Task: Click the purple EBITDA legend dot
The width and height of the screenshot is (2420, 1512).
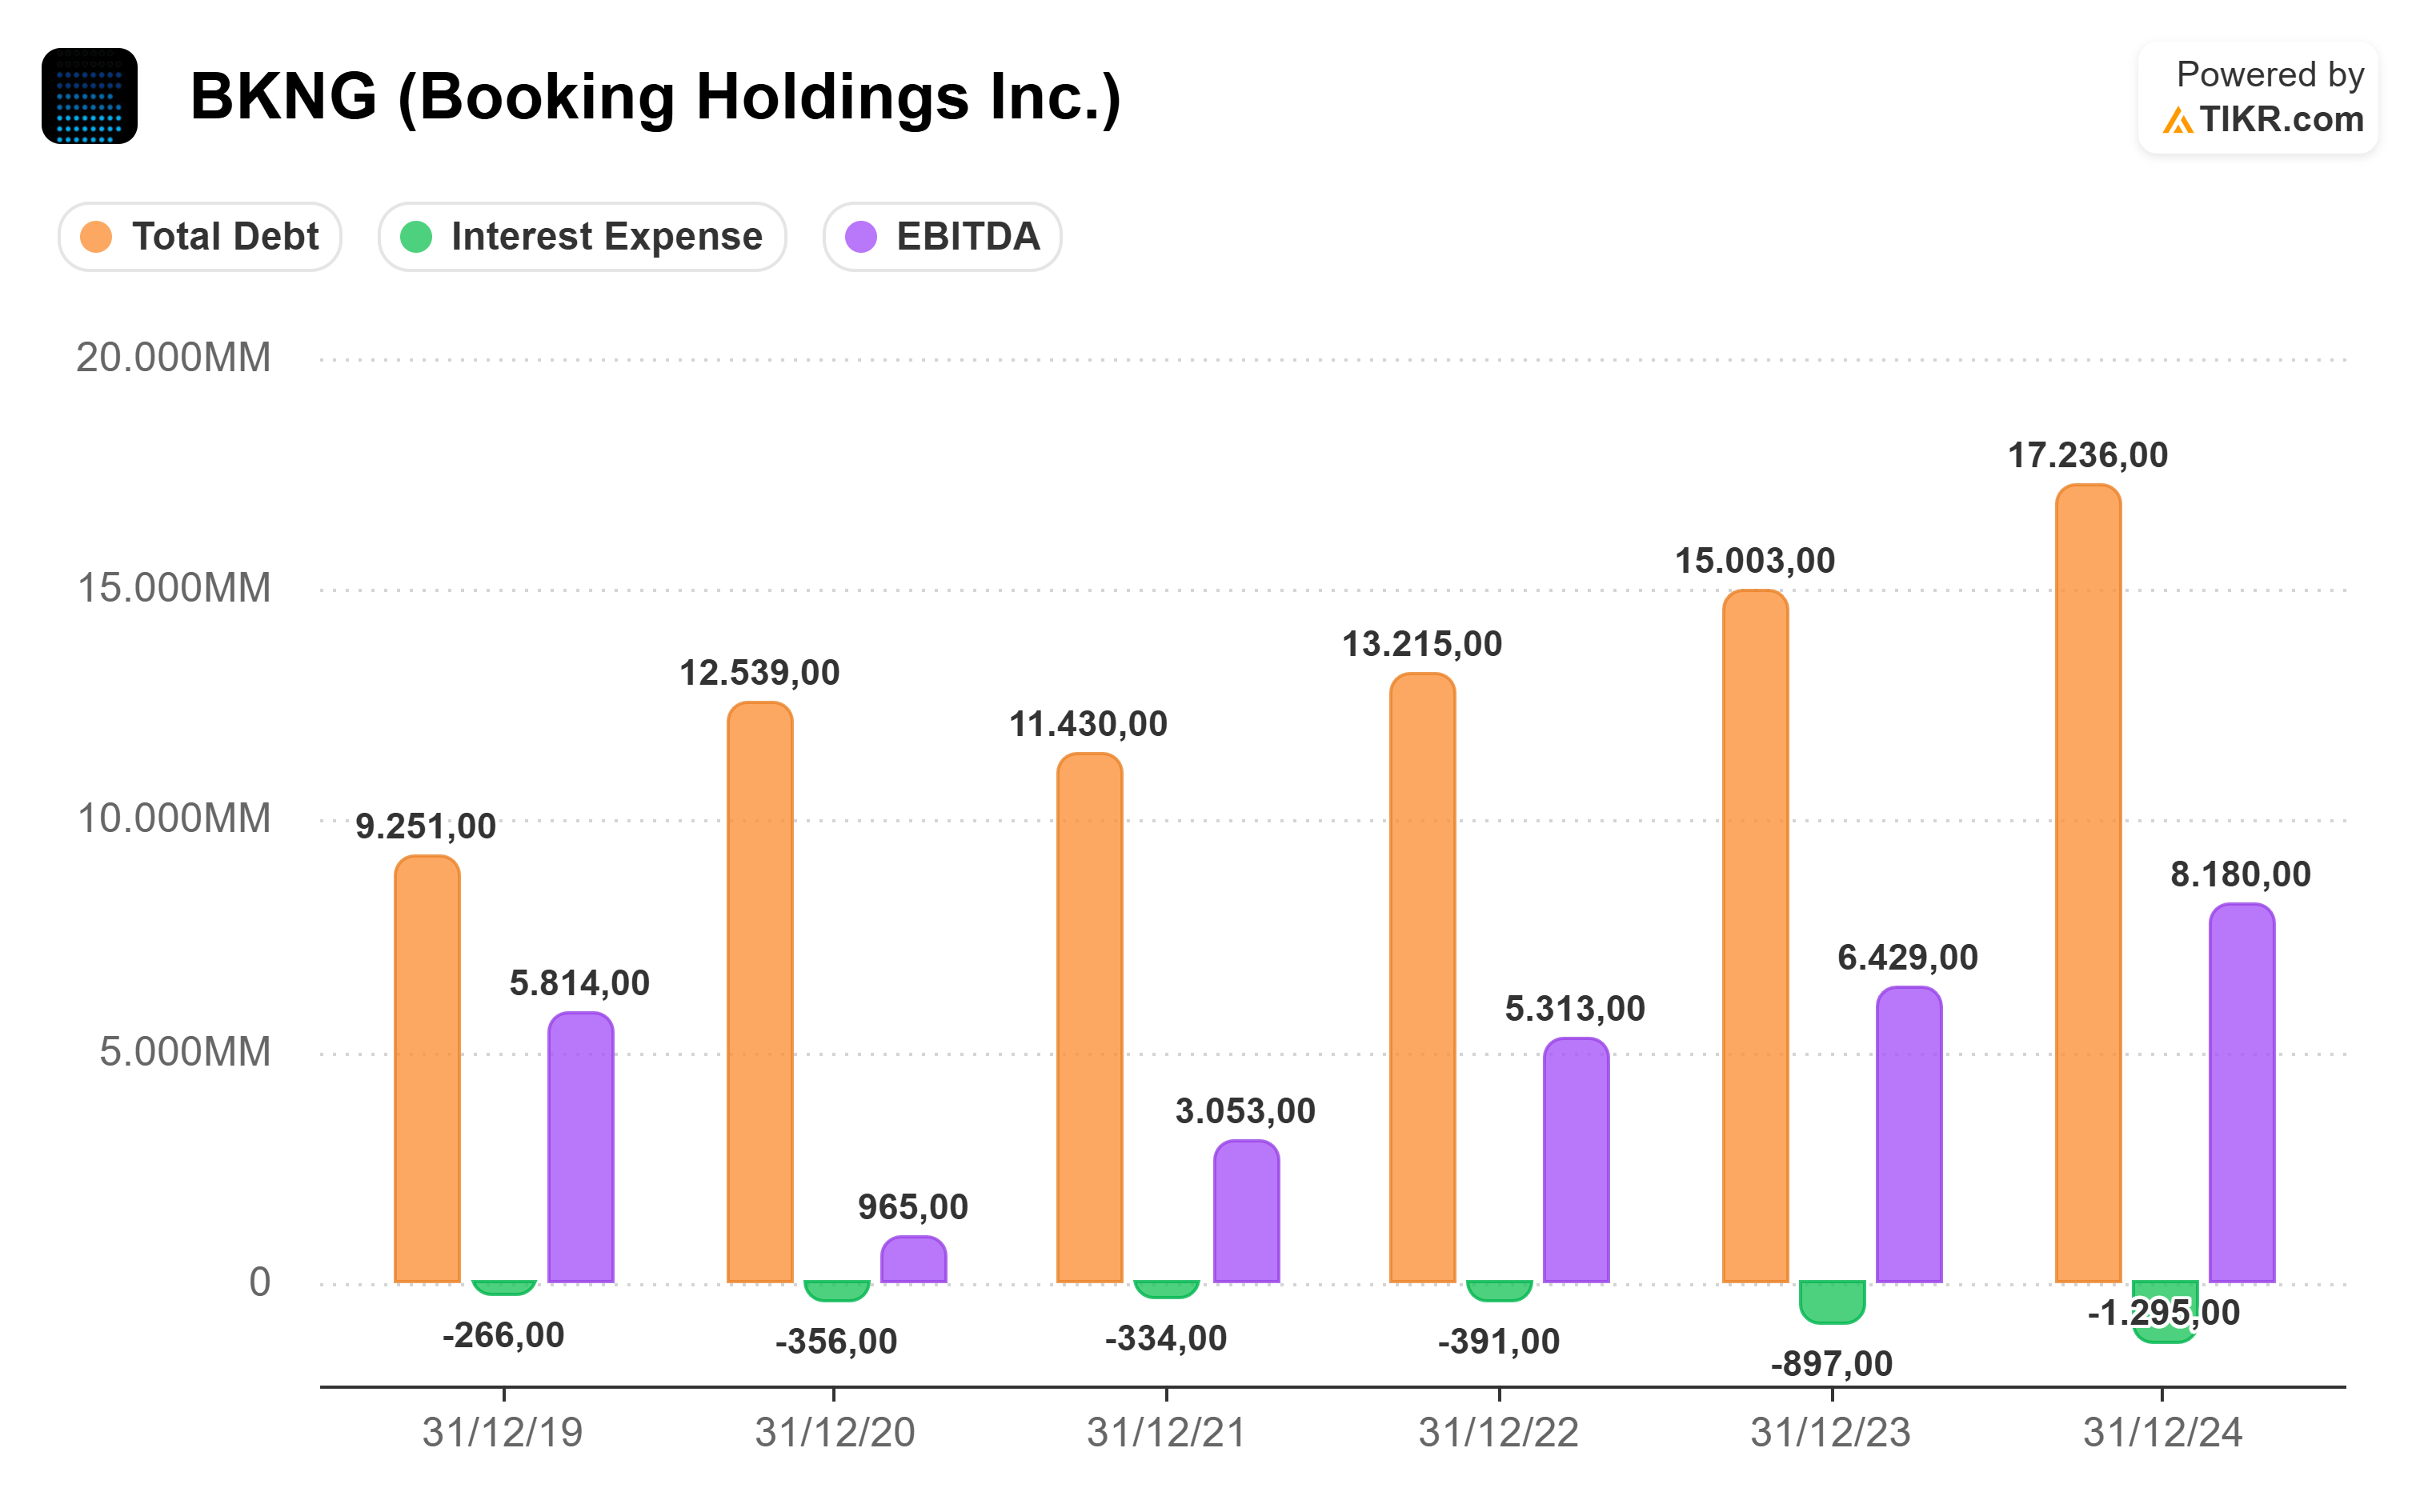Action: tap(861, 237)
